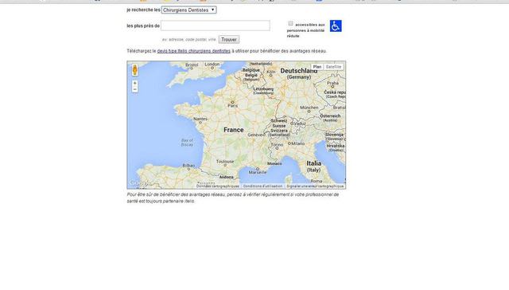This screenshot has height=290, width=509.
Task: Open the Conditions d'utilisation map link
Action: tap(262, 186)
